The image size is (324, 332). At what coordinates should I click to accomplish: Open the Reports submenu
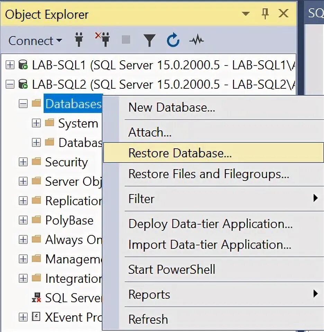214,294
